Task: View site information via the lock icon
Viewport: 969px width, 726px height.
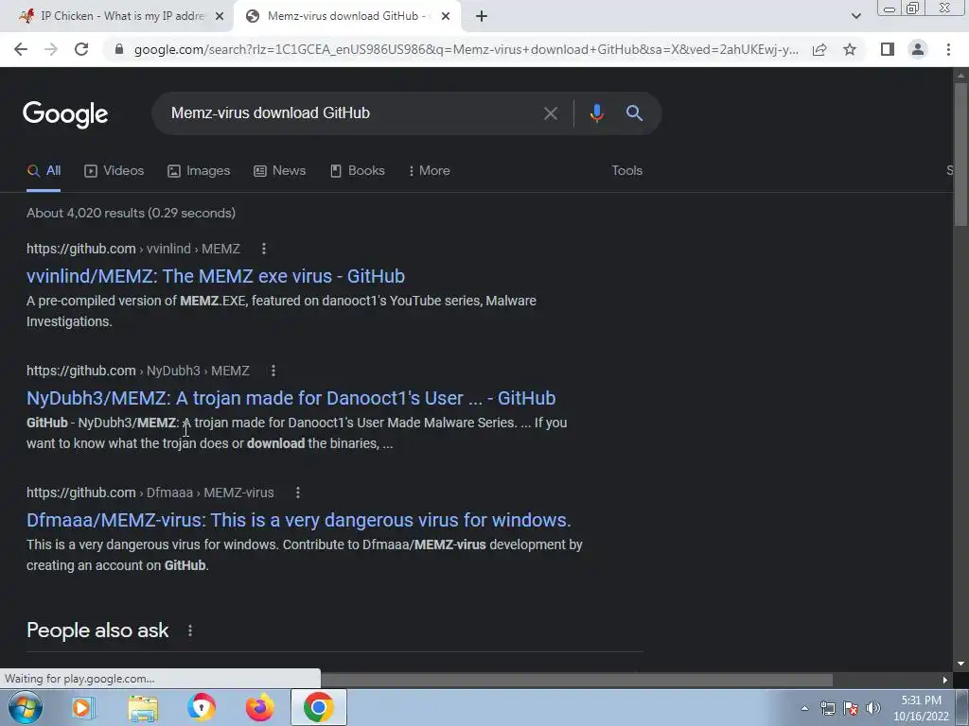Action: 119,49
